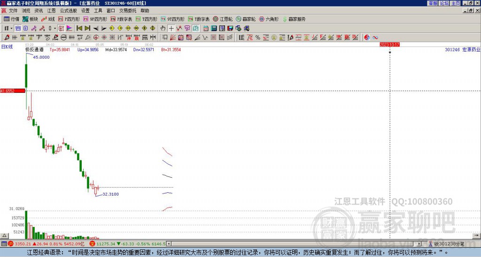Open the 行情 market quotes view
Image resolution: width=481 pixels, height=257 pixels.
tap(11, 19)
